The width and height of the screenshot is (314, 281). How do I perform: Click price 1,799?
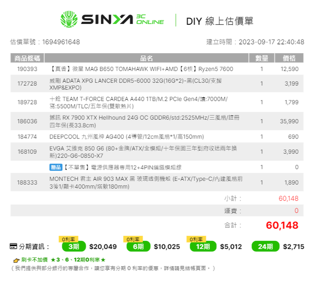point(292,102)
